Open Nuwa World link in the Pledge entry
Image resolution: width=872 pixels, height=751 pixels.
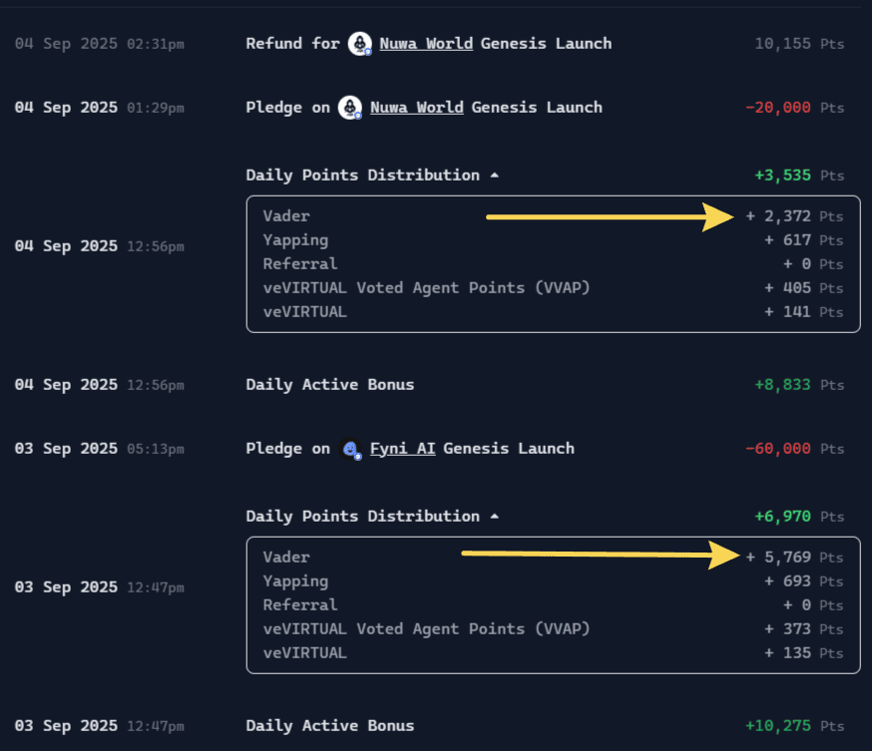[416, 108]
